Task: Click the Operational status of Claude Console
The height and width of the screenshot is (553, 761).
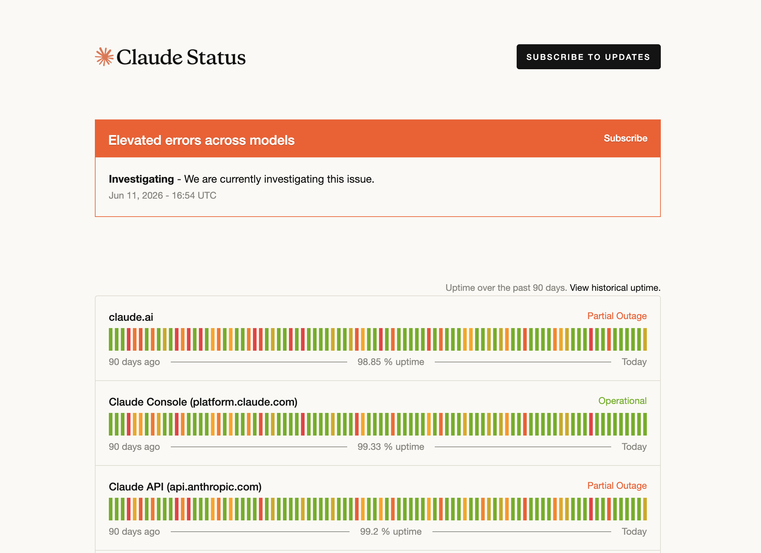Action: [623, 401]
